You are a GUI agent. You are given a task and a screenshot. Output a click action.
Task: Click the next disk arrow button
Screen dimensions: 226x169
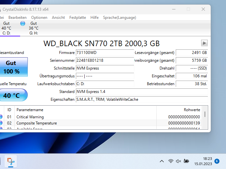[204, 43]
